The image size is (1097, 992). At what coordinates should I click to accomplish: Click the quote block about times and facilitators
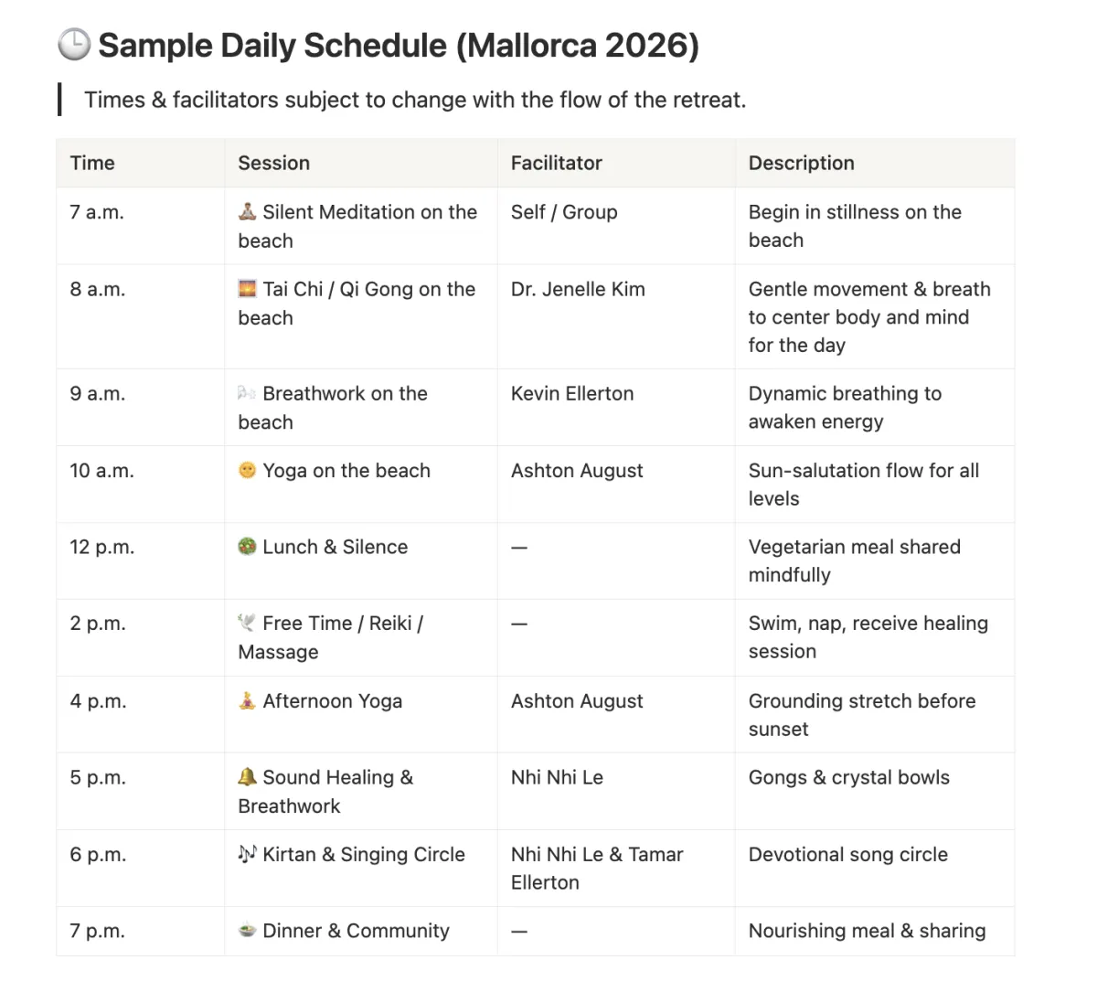tap(415, 100)
